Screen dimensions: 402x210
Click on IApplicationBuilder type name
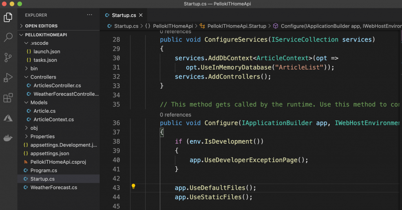click(277, 123)
